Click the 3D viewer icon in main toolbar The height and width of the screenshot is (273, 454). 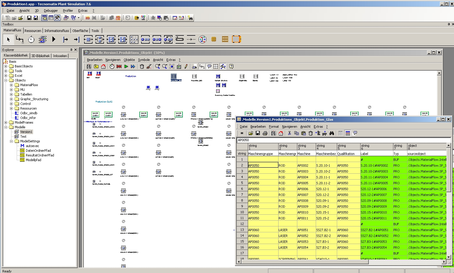[x=88, y=18]
